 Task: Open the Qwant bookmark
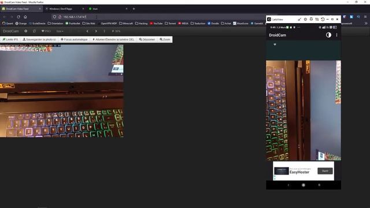(8, 23)
